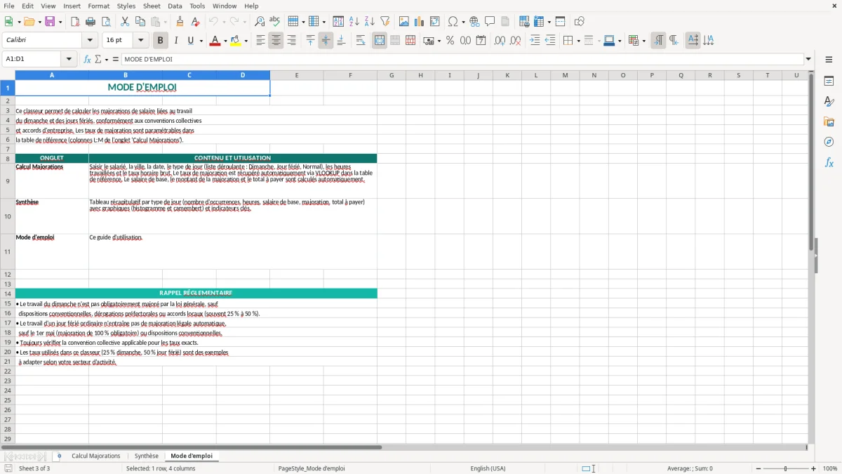The image size is (842, 474).
Task: Apply red Font Color swatch
Action: [214, 41]
